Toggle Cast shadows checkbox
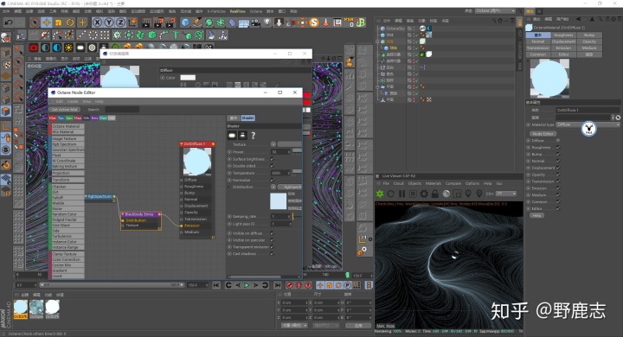623x337 pixels. coord(273,253)
